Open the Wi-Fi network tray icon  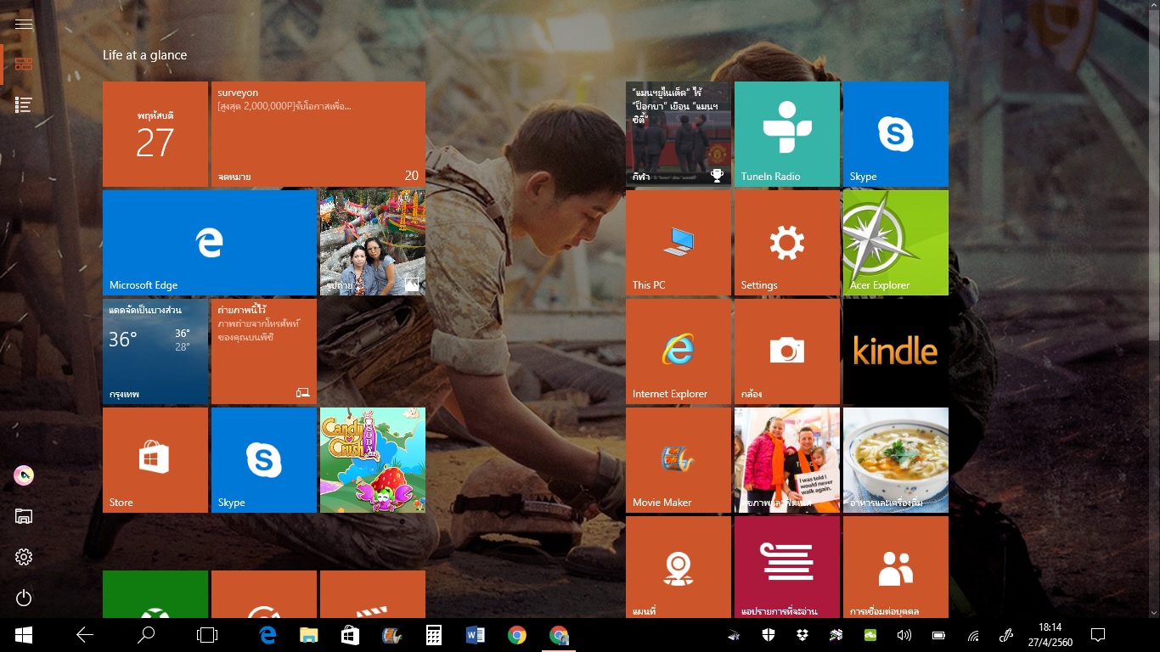point(973,635)
